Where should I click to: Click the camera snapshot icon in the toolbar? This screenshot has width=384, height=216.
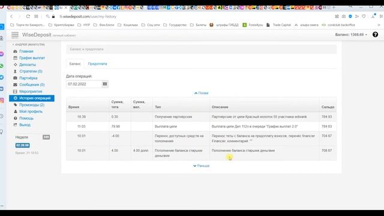(344, 16)
